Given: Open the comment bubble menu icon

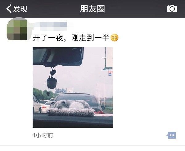Looking at the screenshot, I should (171, 135).
